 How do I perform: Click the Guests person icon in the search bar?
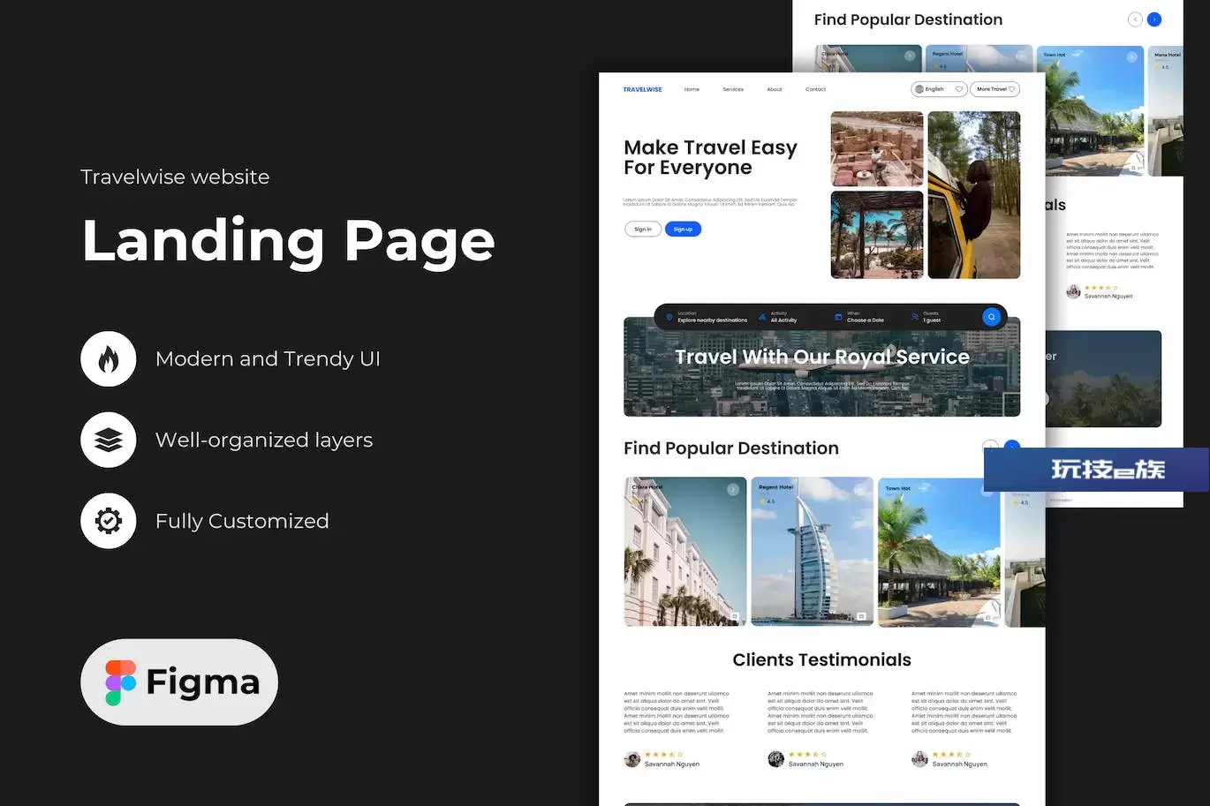point(915,317)
